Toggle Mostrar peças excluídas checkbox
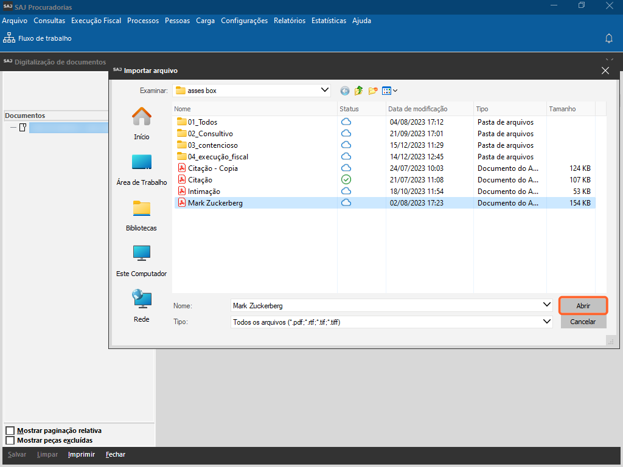The image size is (623, 467). tap(10, 440)
